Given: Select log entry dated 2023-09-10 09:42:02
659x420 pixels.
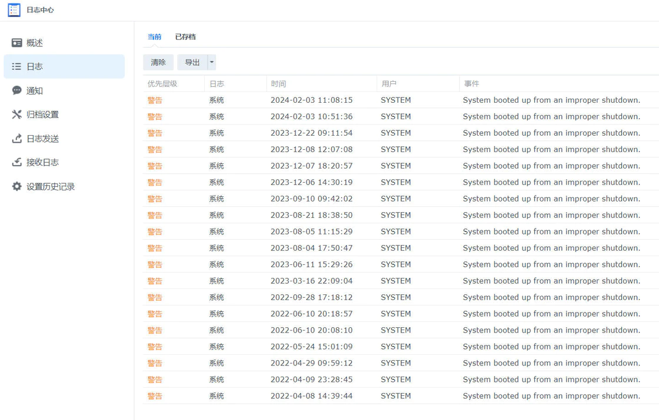Looking at the screenshot, I should (x=311, y=199).
